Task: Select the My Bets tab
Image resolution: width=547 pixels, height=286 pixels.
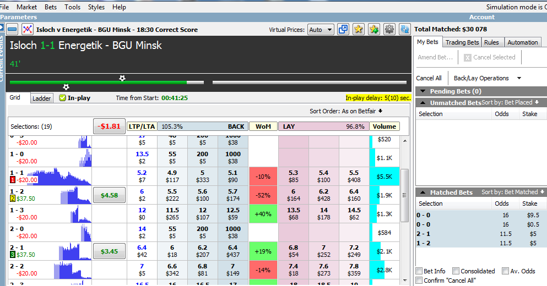Action: pos(427,42)
